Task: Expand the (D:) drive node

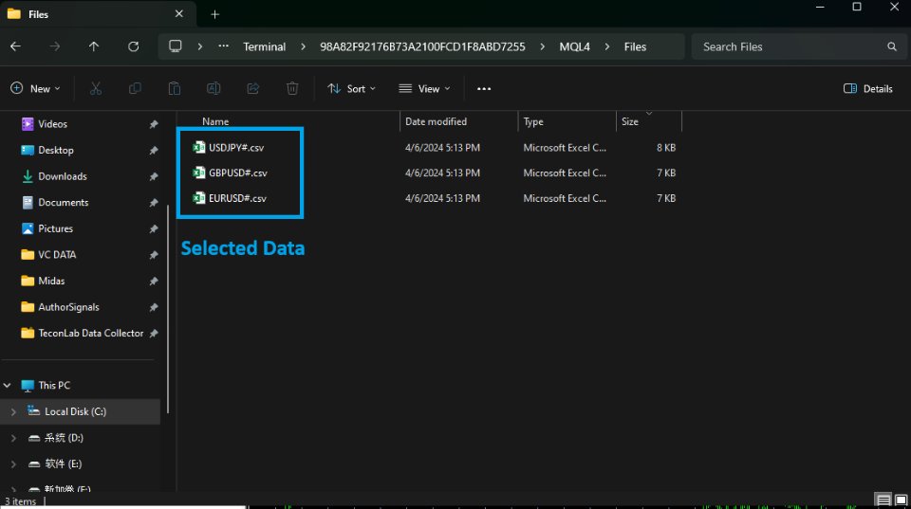Action: tap(13, 438)
